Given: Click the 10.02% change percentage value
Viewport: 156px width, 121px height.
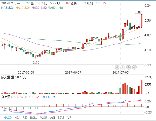Looking at the screenshot, I should tap(102, 3).
